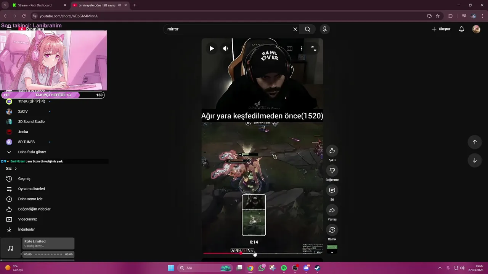The image size is (488, 274).
Task: Click the YouTube address bar URL
Action: point(69,16)
